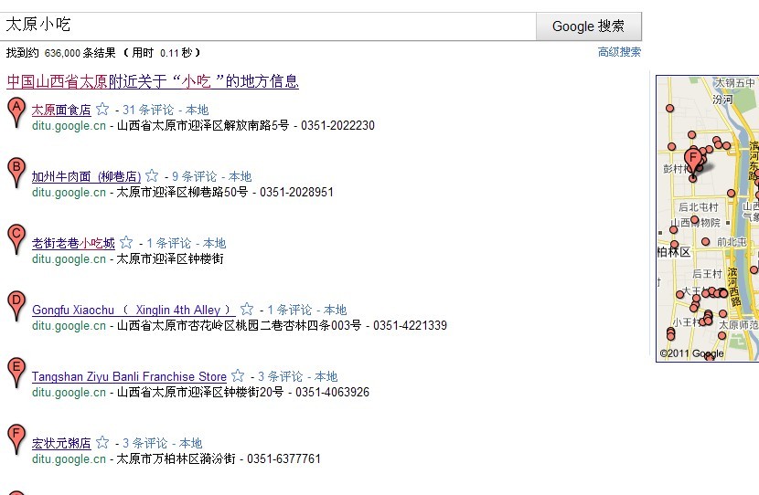
Task: Click the Google 搜索 button
Action: (589, 26)
